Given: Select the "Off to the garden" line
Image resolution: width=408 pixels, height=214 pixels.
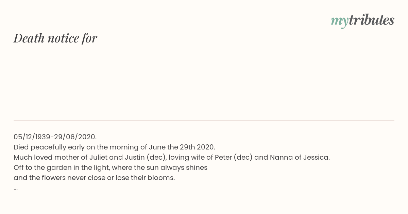Looking at the screenshot, I should tap(111, 167).
